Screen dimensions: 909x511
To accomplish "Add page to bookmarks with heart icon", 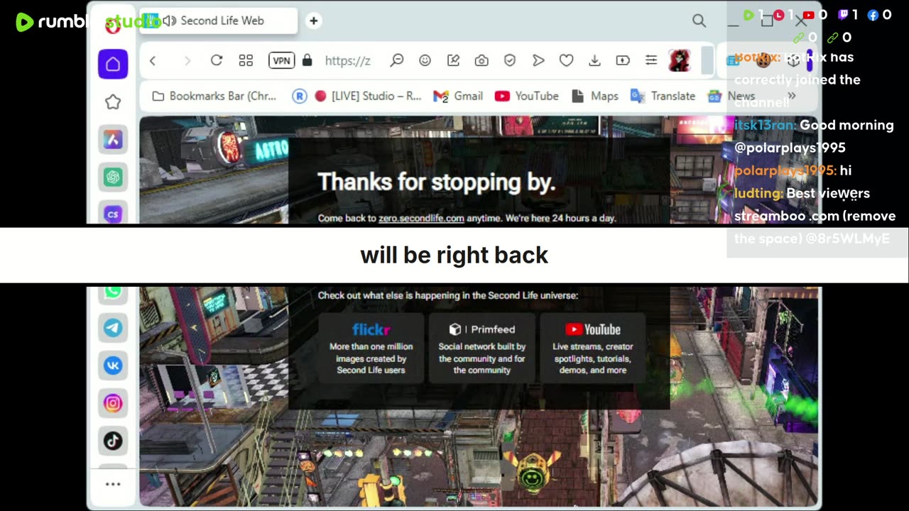I will pos(566,61).
